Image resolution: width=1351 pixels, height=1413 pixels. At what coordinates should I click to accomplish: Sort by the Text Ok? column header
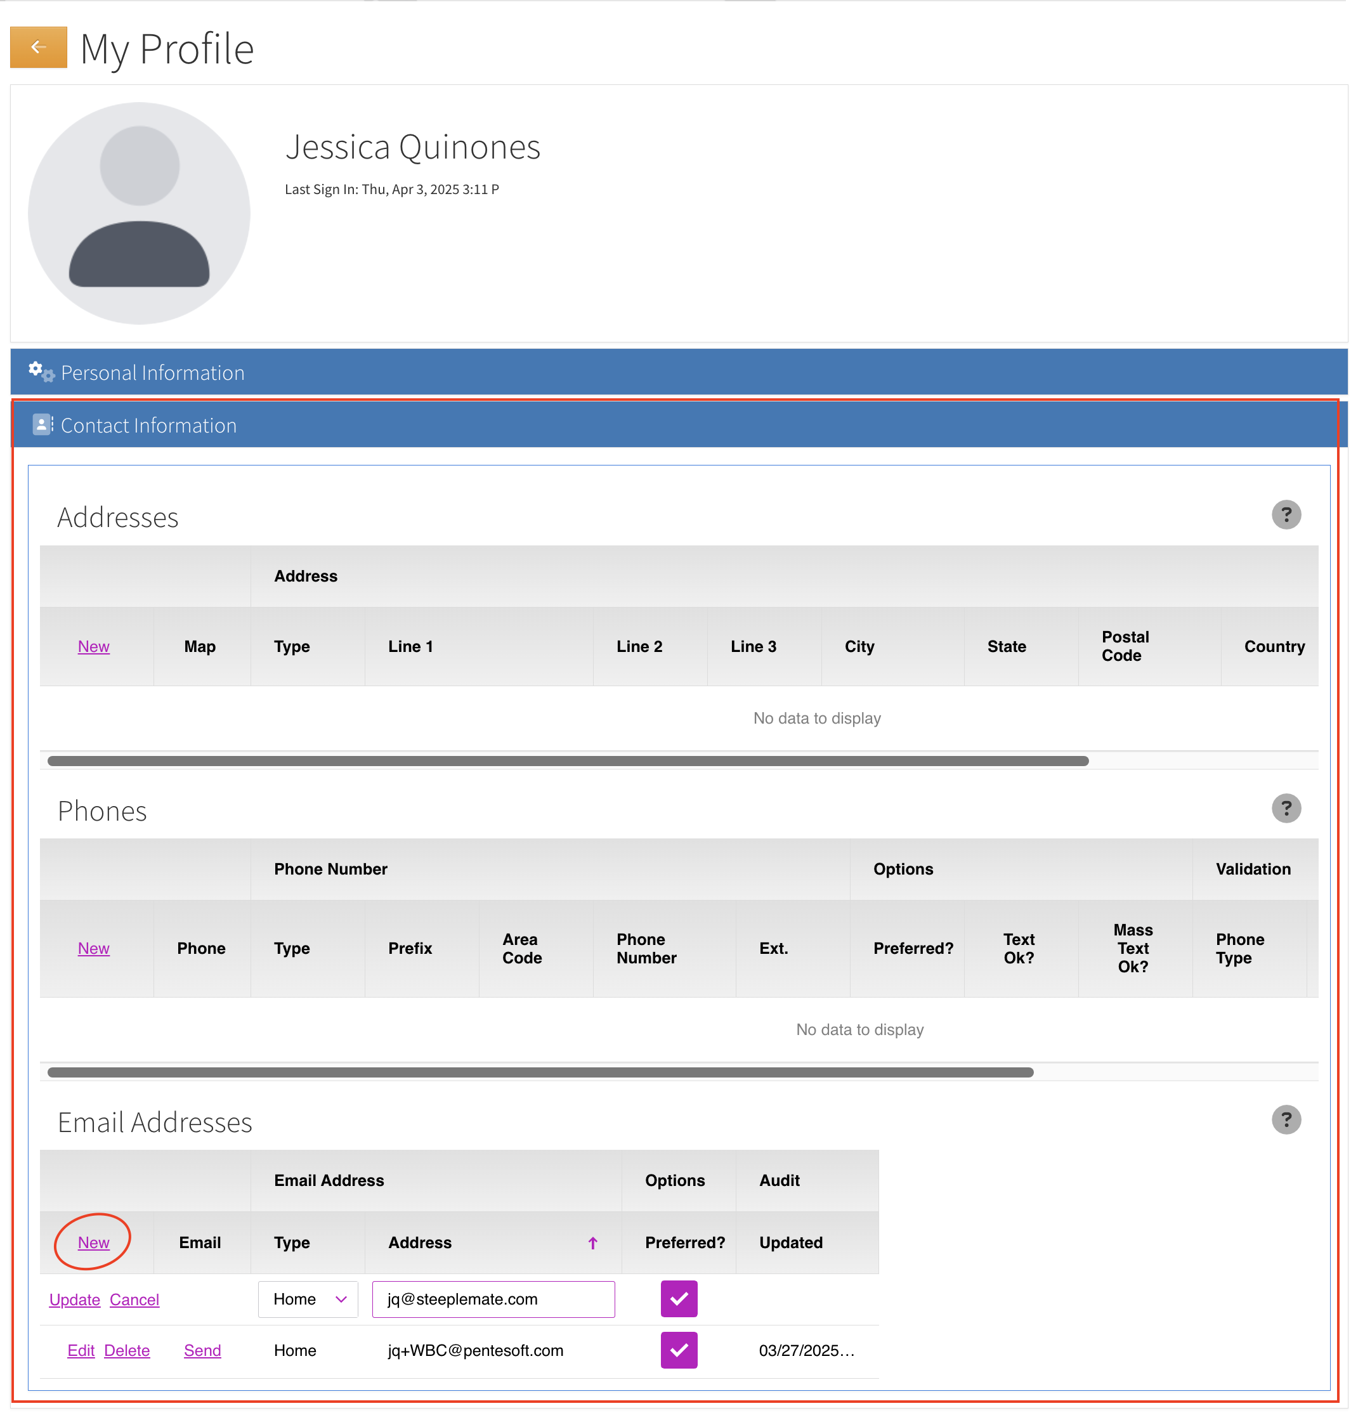tap(1021, 949)
